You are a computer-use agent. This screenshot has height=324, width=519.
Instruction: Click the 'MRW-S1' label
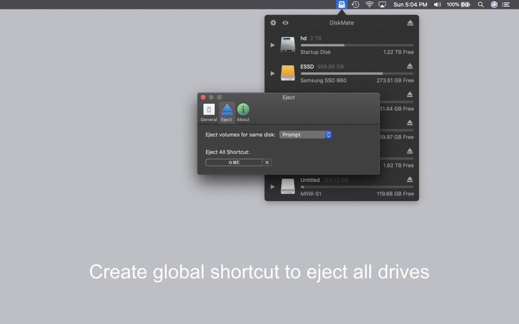pos(310,194)
